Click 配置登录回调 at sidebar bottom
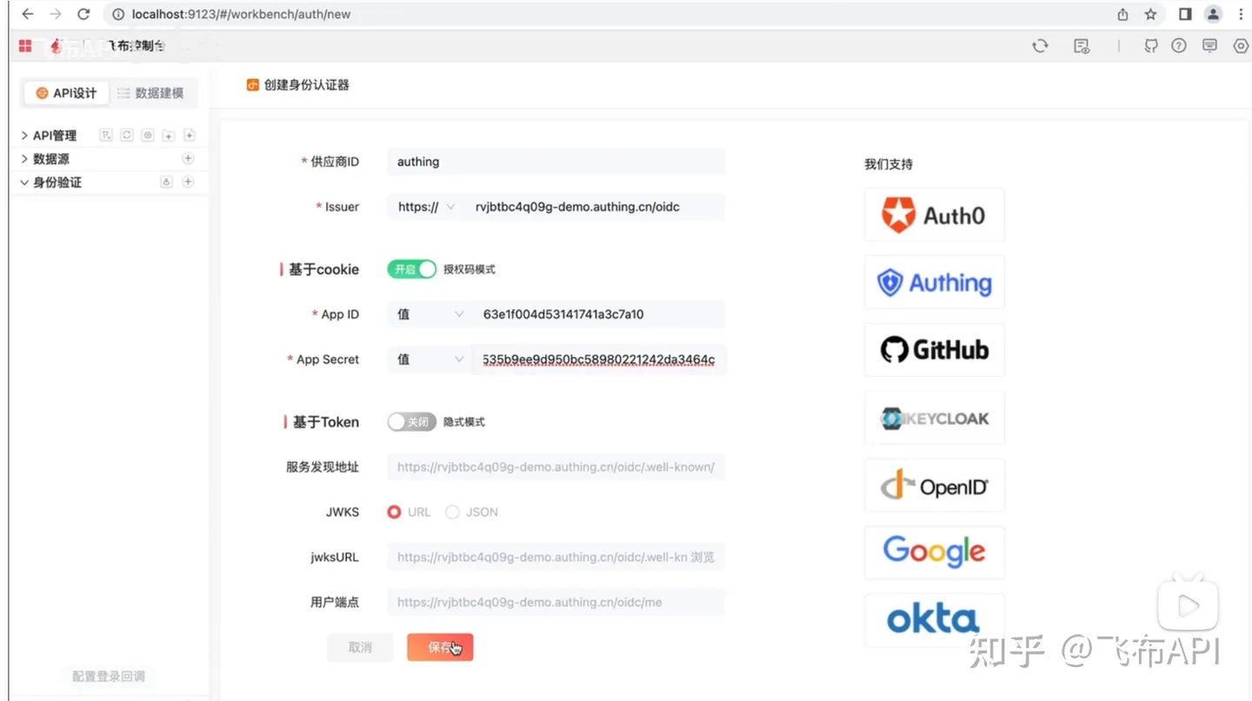This screenshot has height=701, width=1252. [x=109, y=676]
